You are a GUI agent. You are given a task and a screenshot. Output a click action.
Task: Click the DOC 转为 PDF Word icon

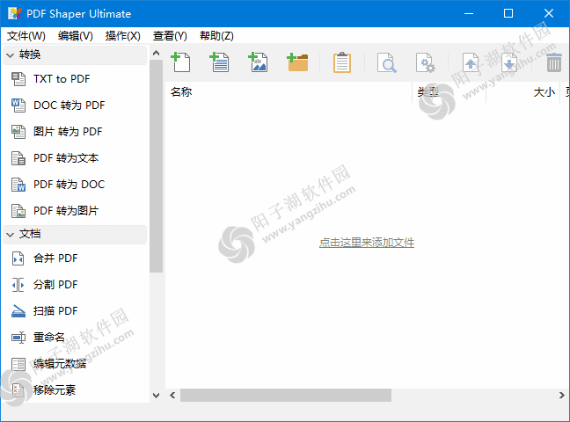point(18,105)
